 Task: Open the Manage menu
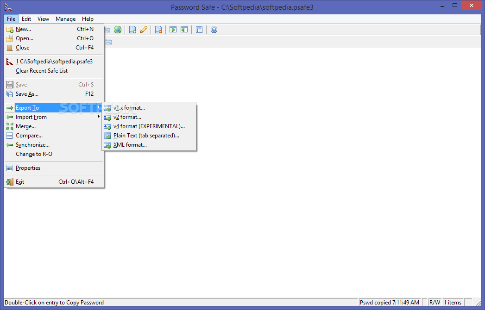coord(66,19)
